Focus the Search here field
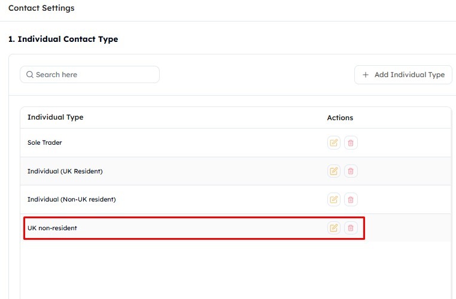The height and width of the screenshot is (299, 456). click(x=90, y=75)
